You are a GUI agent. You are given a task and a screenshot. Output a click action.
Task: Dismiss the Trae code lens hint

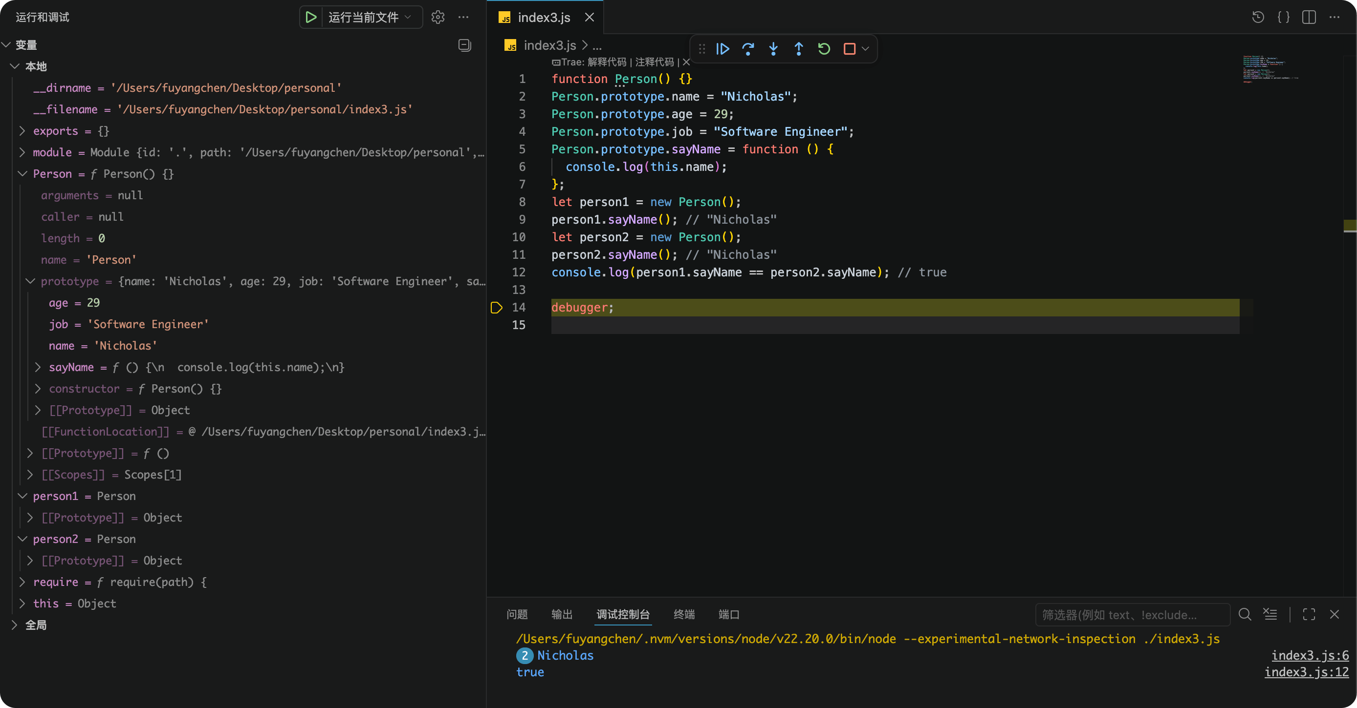pos(686,62)
